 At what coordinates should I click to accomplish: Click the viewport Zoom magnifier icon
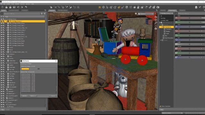[156, 23]
